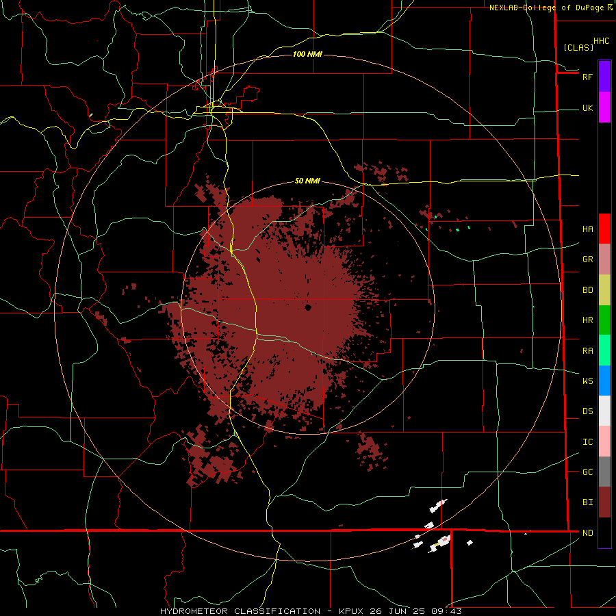This screenshot has width=616, height=616.
Task: Click the HYDROMETEOR CLASSIFICATION title text
Action: click(x=240, y=611)
